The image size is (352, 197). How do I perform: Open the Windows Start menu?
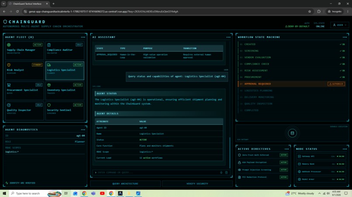(x=4, y=194)
